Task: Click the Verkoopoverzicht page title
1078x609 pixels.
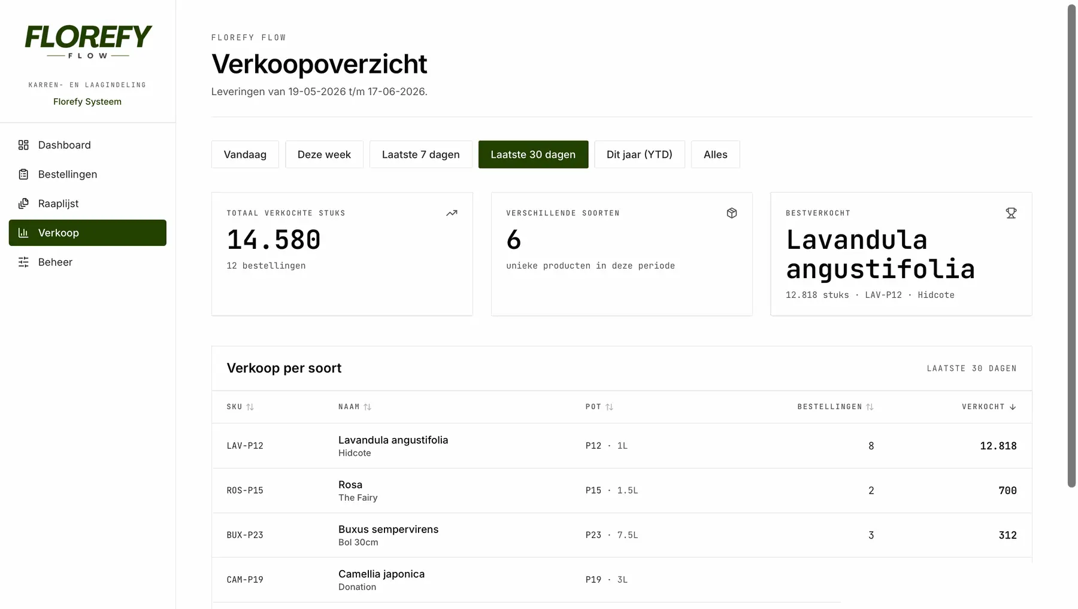Action: click(x=319, y=64)
